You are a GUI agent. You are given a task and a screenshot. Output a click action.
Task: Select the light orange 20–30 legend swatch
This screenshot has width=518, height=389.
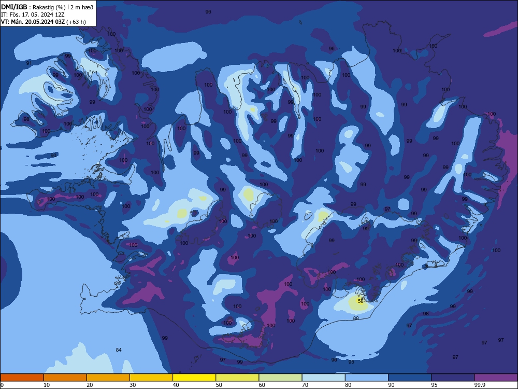point(108,378)
